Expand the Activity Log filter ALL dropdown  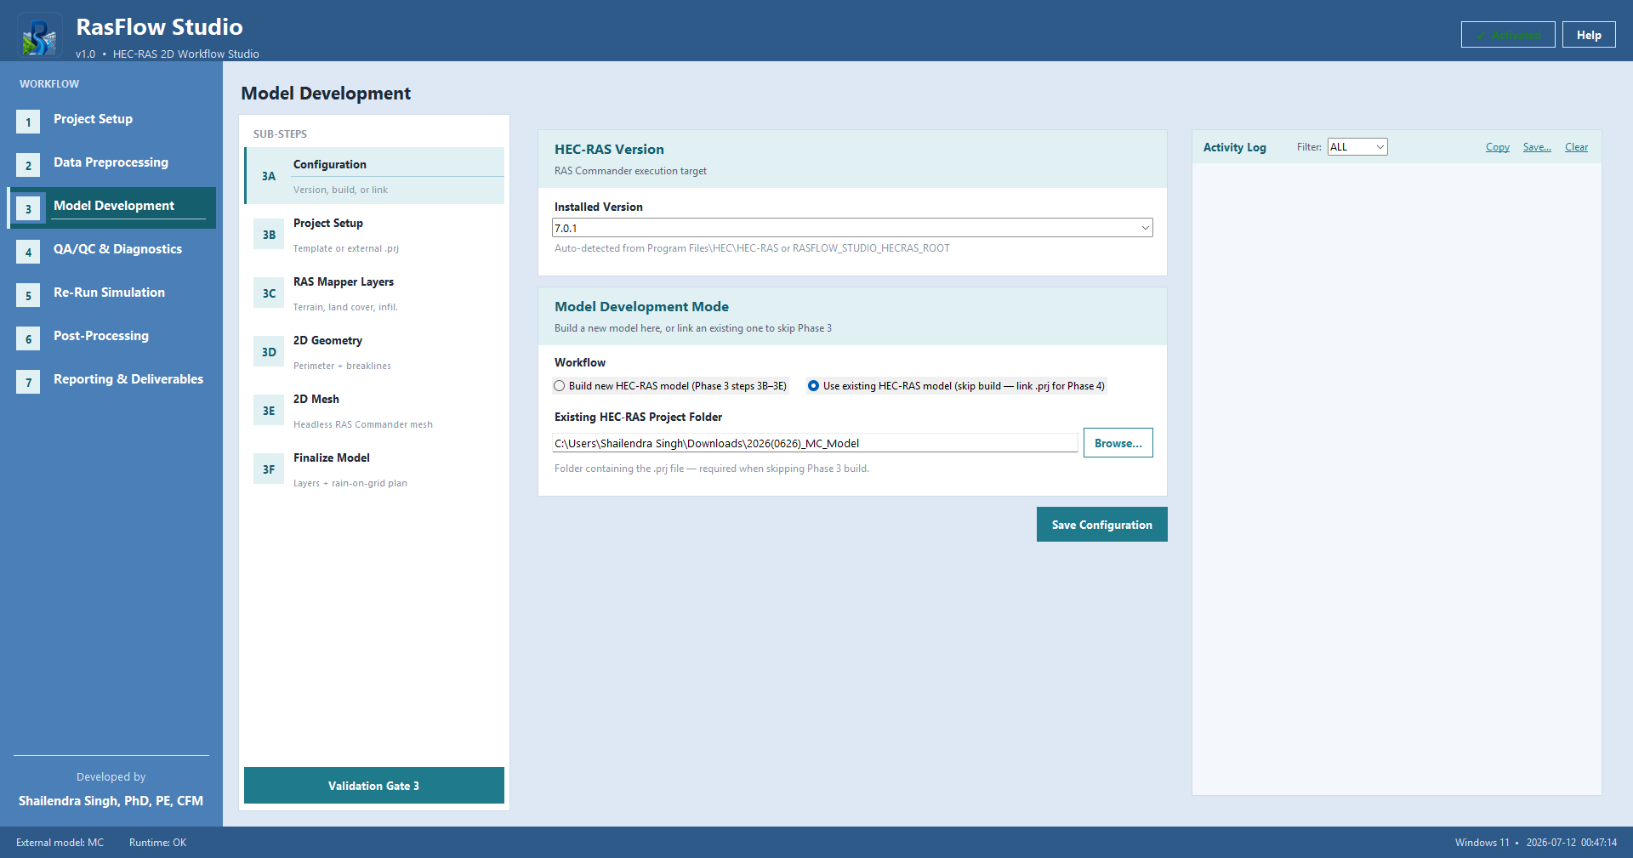(1357, 147)
